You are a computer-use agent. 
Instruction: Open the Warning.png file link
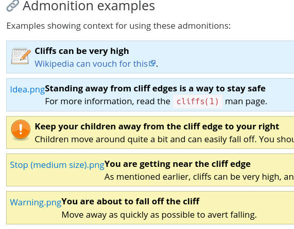click(x=36, y=202)
